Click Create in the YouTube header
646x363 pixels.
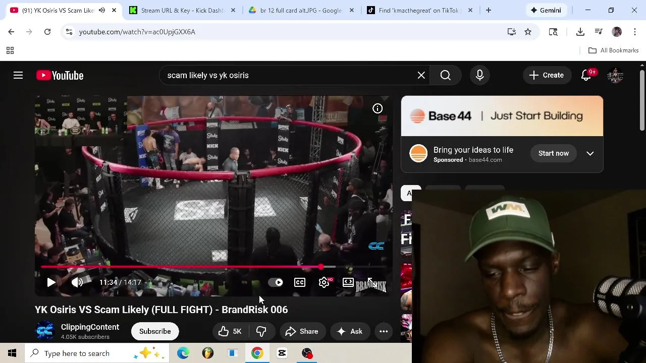coord(547,75)
